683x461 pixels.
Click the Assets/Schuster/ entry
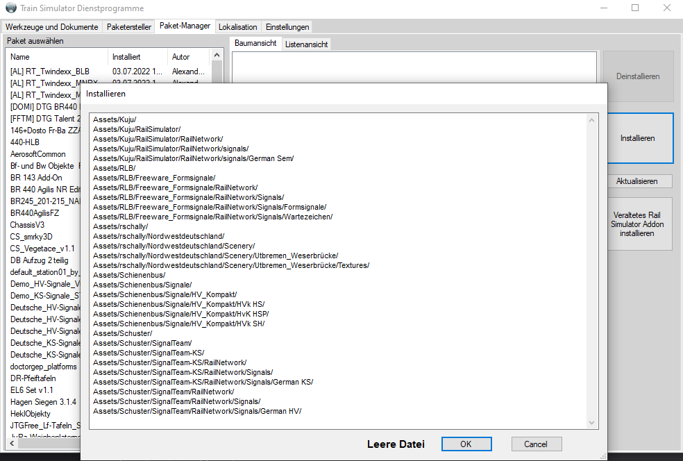[x=122, y=333]
